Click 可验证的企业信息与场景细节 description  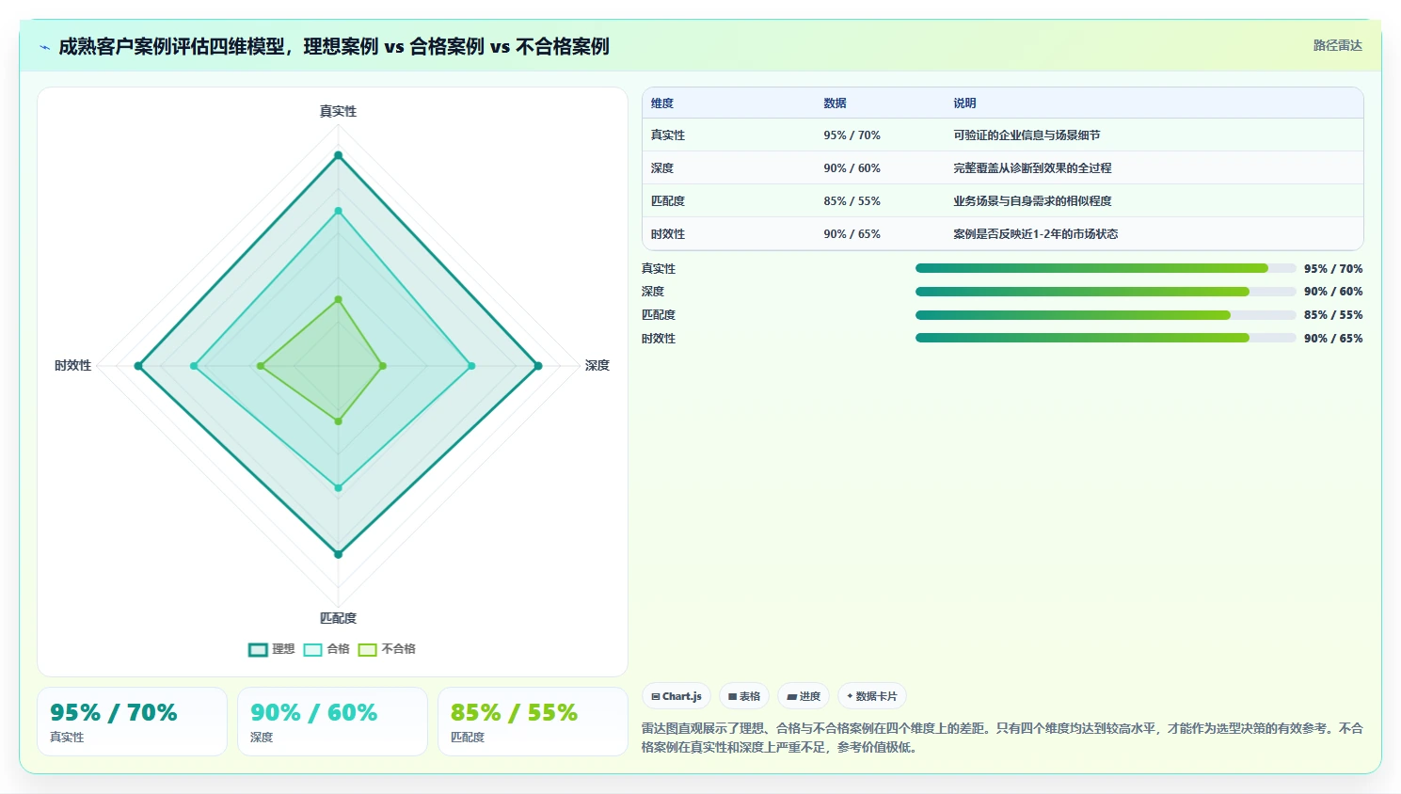click(x=1027, y=135)
